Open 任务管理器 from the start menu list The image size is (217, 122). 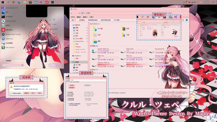(13, 43)
